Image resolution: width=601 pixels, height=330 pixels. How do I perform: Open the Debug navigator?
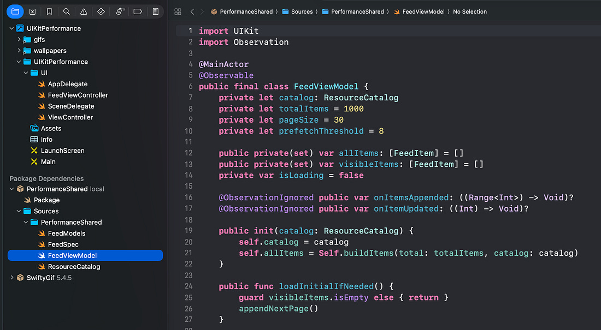[120, 11]
